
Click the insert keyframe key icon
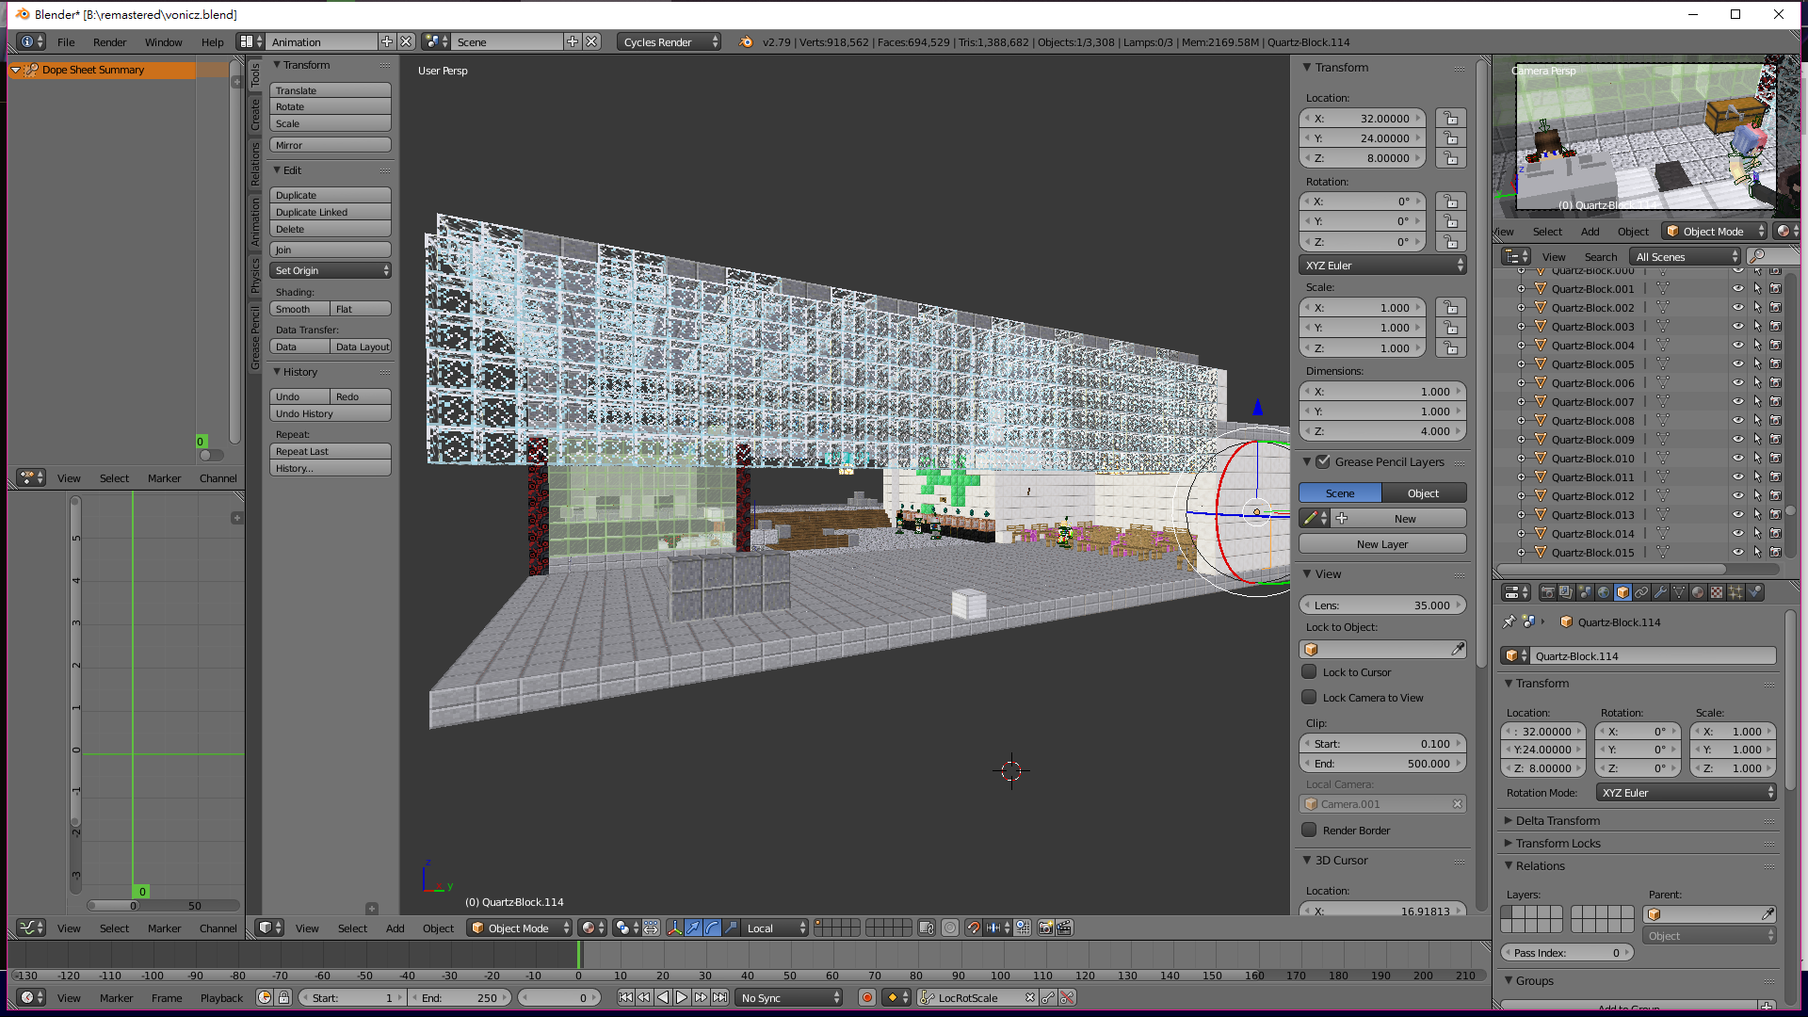pyautogui.click(x=1048, y=998)
